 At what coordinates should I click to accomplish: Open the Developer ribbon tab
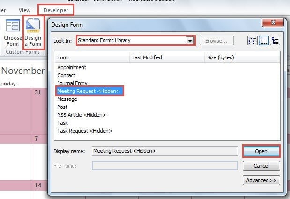(x=55, y=10)
